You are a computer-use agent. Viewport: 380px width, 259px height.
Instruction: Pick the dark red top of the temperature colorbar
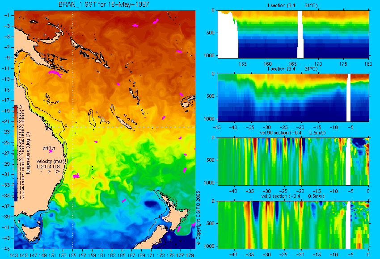point(16,107)
